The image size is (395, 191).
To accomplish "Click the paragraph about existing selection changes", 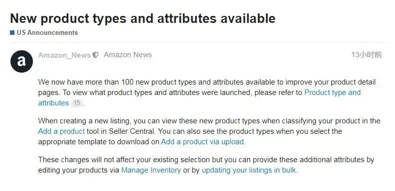I will [x=206, y=165].
